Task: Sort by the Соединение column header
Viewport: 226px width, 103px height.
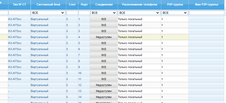Action: [104, 5]
